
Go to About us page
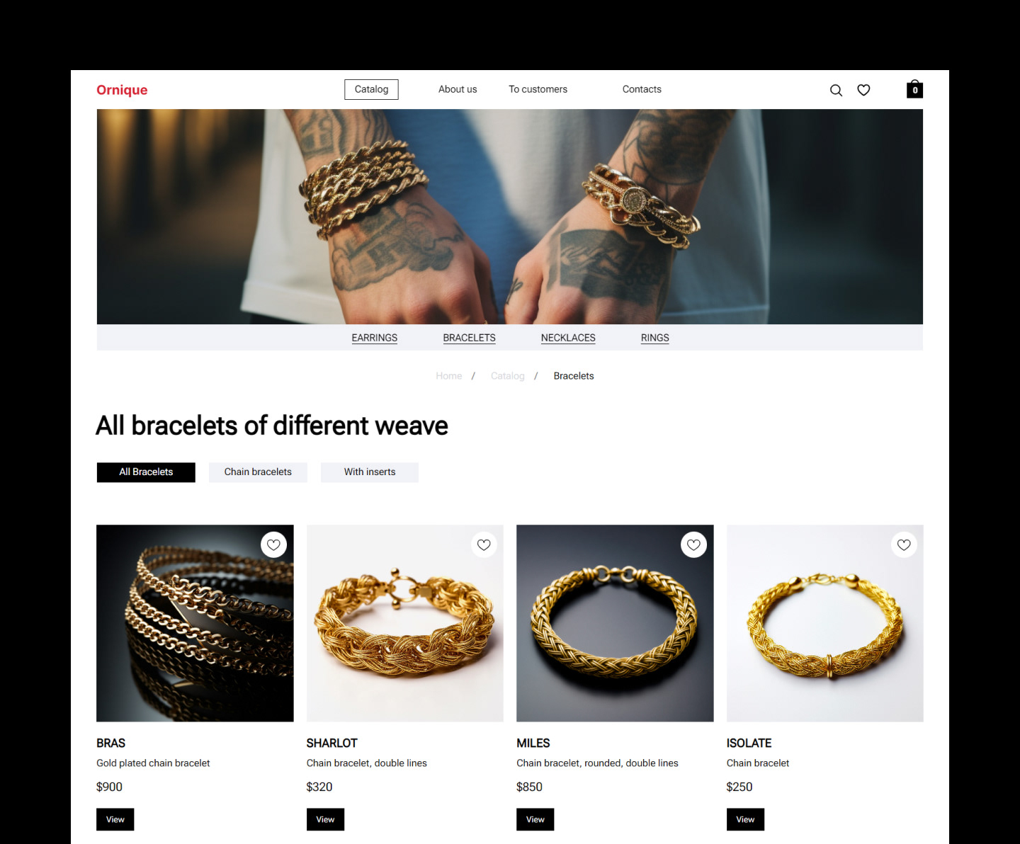(458, 89)
